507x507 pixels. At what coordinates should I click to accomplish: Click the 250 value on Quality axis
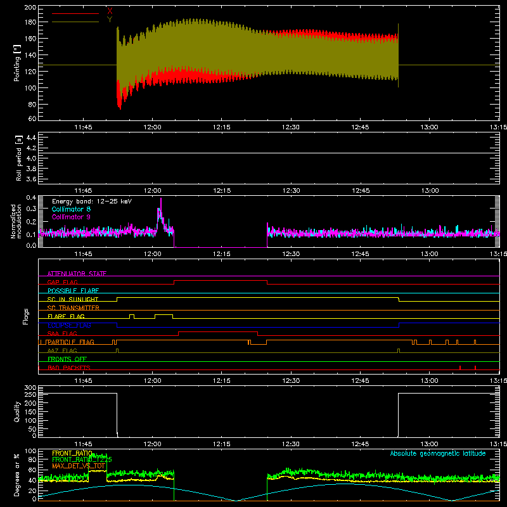coord(30,394)
